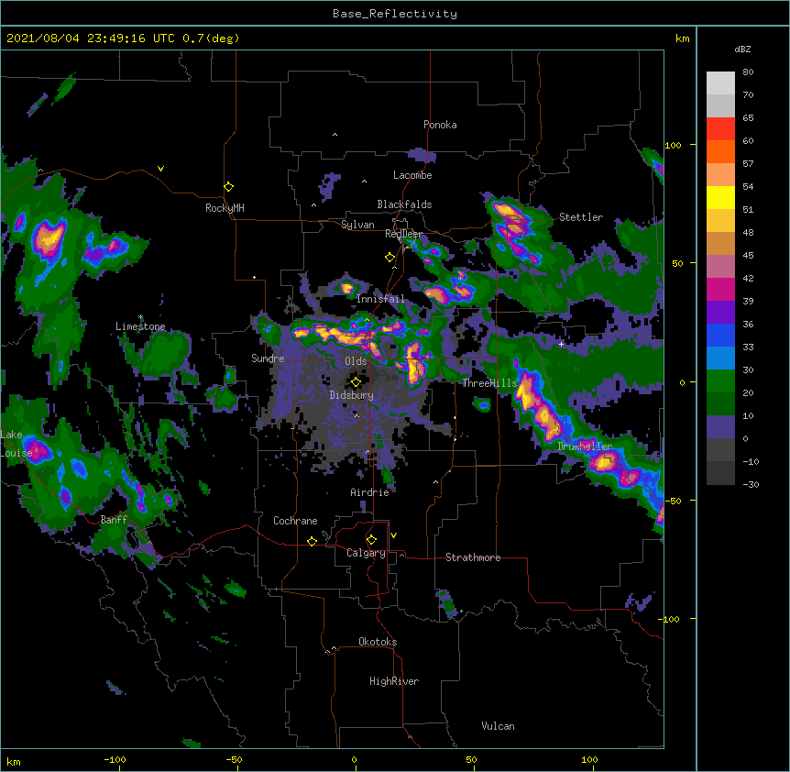Click the Limestone label
This screenshot has width=790, height=772.
click(x=140, y=326)
